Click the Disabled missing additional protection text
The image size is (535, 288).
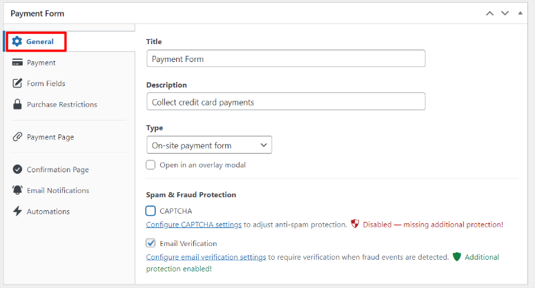click(x=433, y=225)
